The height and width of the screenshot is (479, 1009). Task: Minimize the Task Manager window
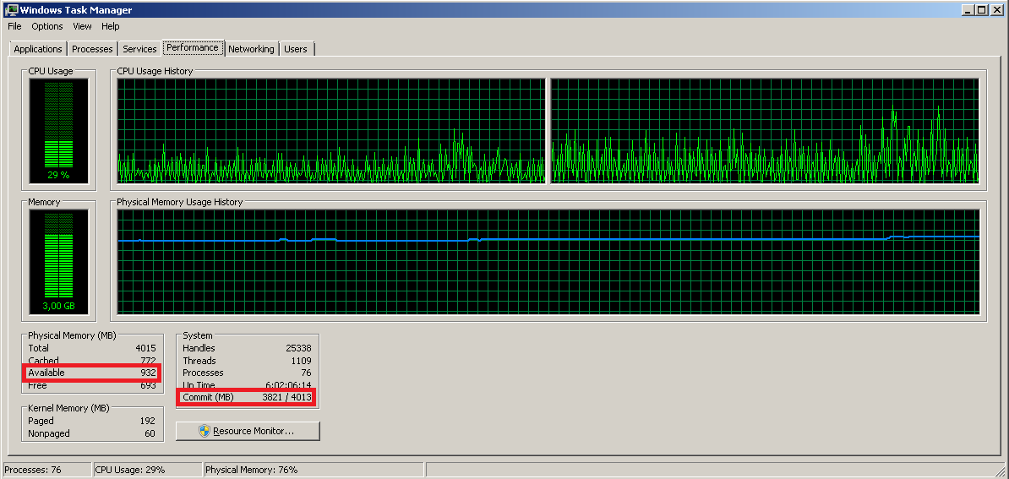click(968, 9)
